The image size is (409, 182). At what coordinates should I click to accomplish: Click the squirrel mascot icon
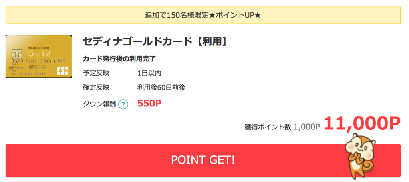(360, 156)
